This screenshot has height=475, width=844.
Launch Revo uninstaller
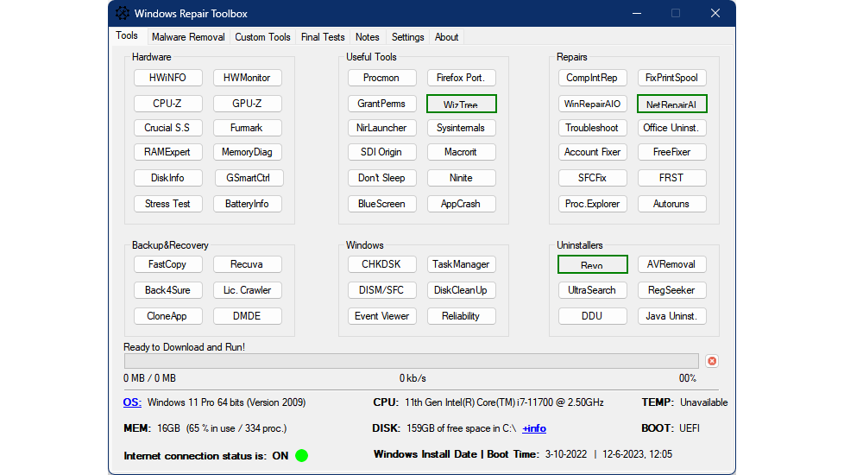pyautogui.click(x=593, y=264)
